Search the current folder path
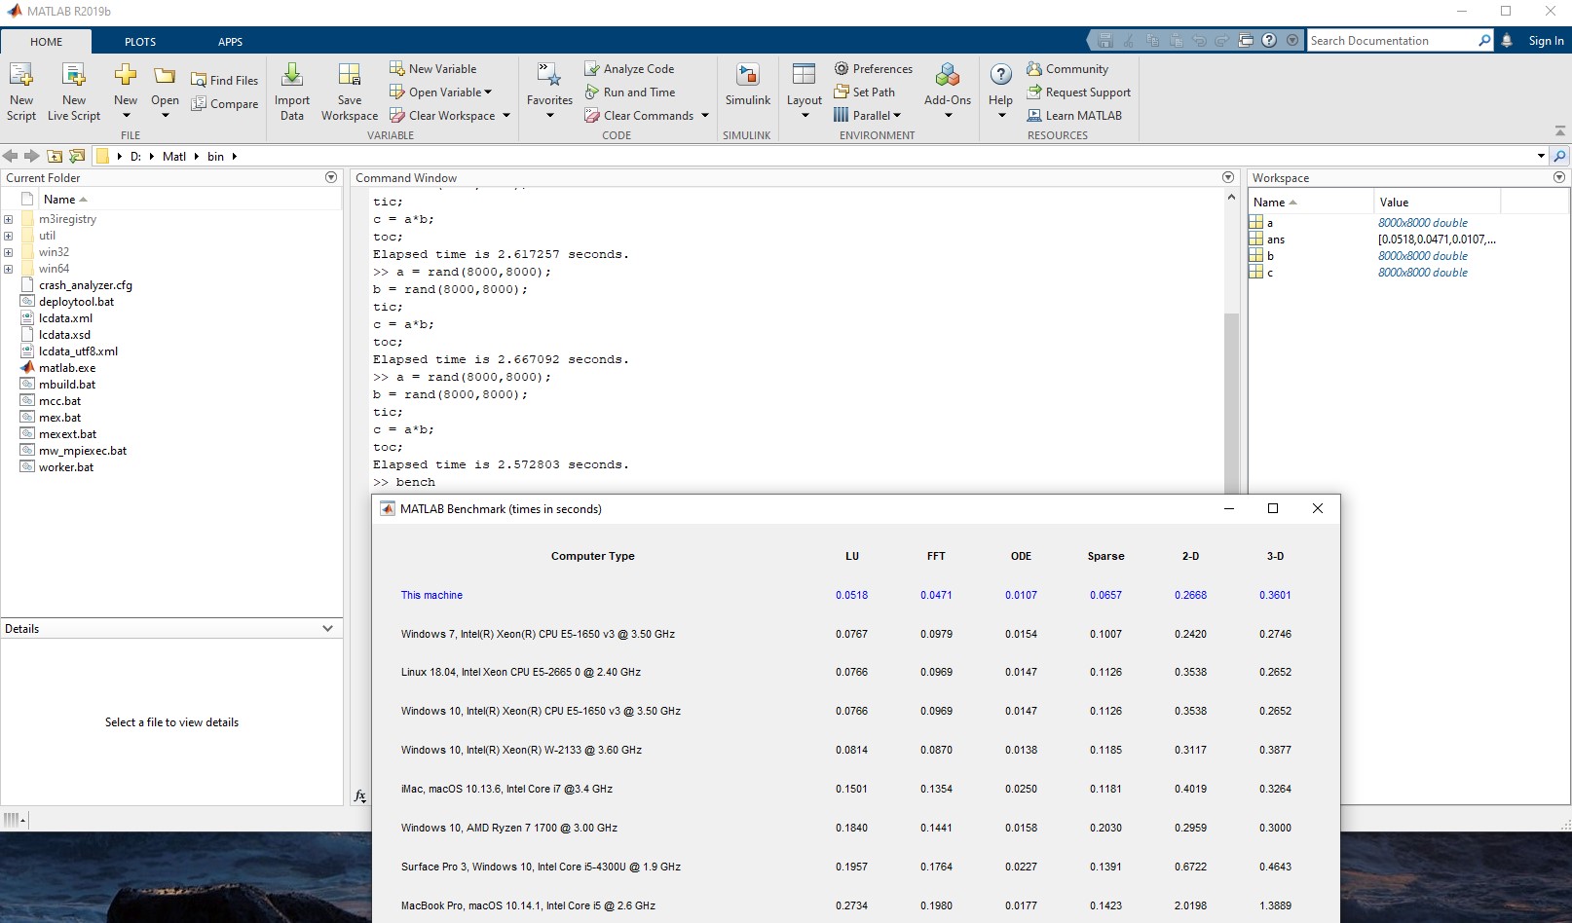 click(x=1559, y=156)
